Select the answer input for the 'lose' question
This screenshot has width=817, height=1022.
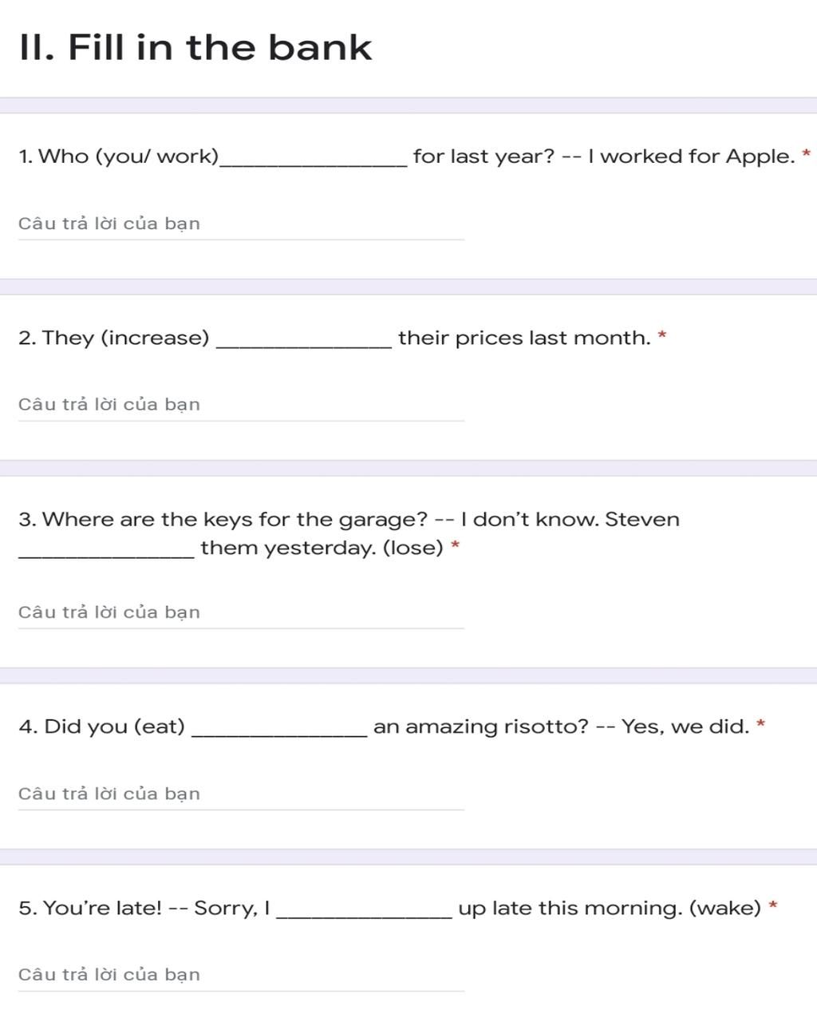tap(241, 613)
